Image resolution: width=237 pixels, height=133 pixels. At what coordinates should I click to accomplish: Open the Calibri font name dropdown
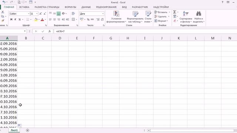(29, 14)
